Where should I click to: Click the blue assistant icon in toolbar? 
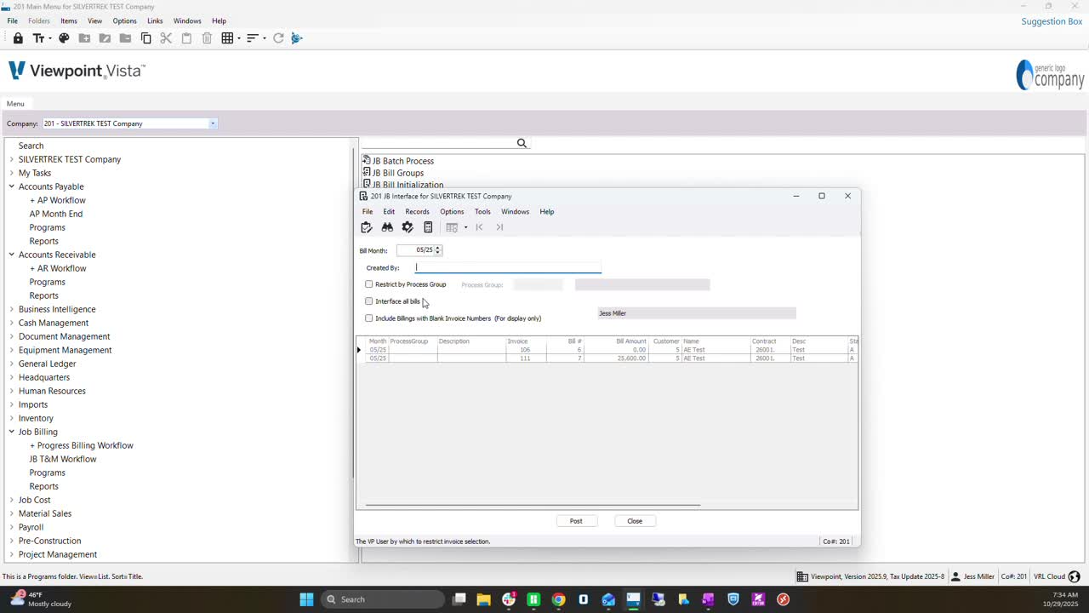coord(297,38)
